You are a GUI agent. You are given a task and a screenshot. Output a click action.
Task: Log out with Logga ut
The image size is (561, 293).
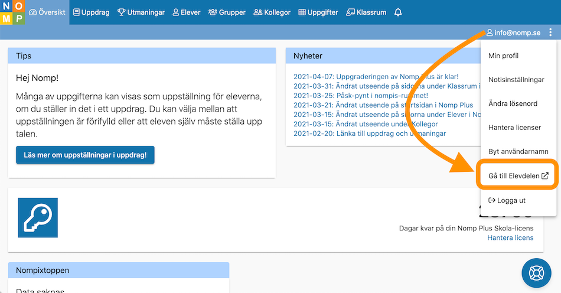518,200
